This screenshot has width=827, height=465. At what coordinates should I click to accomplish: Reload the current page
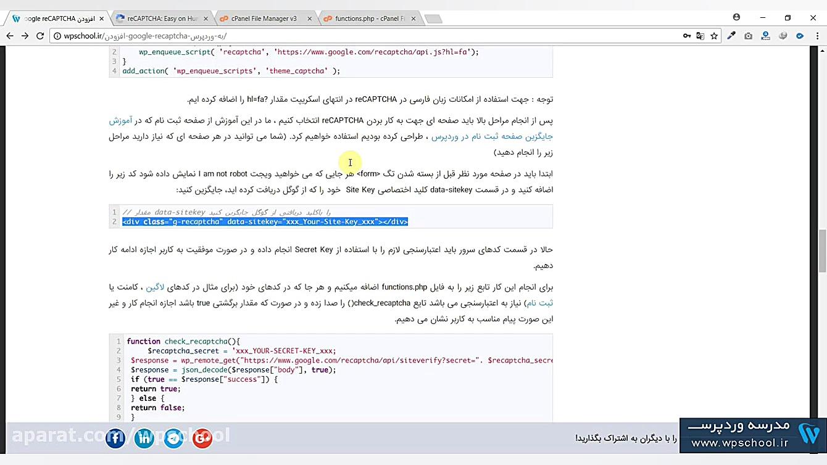(x=40, y=36)
